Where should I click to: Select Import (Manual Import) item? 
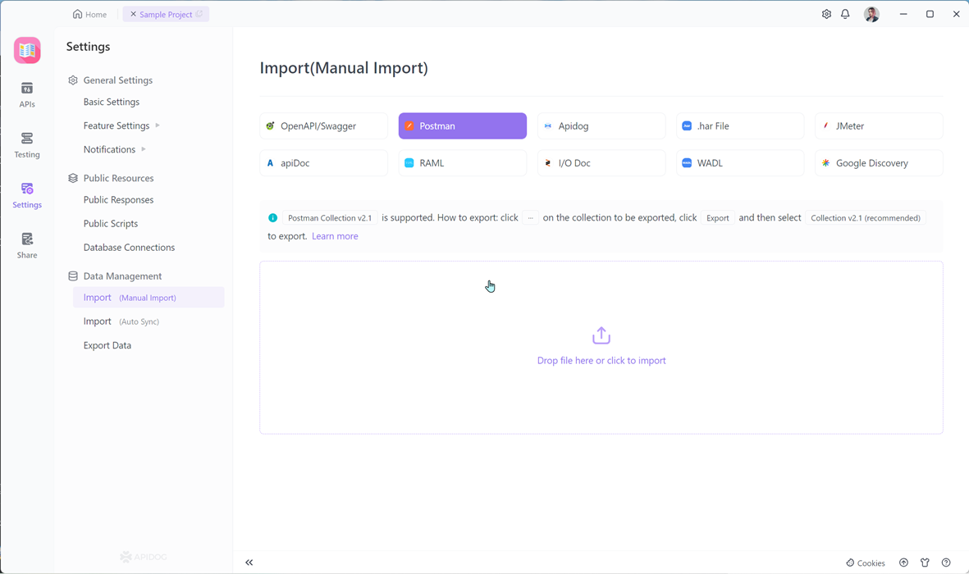coord(149,297)
